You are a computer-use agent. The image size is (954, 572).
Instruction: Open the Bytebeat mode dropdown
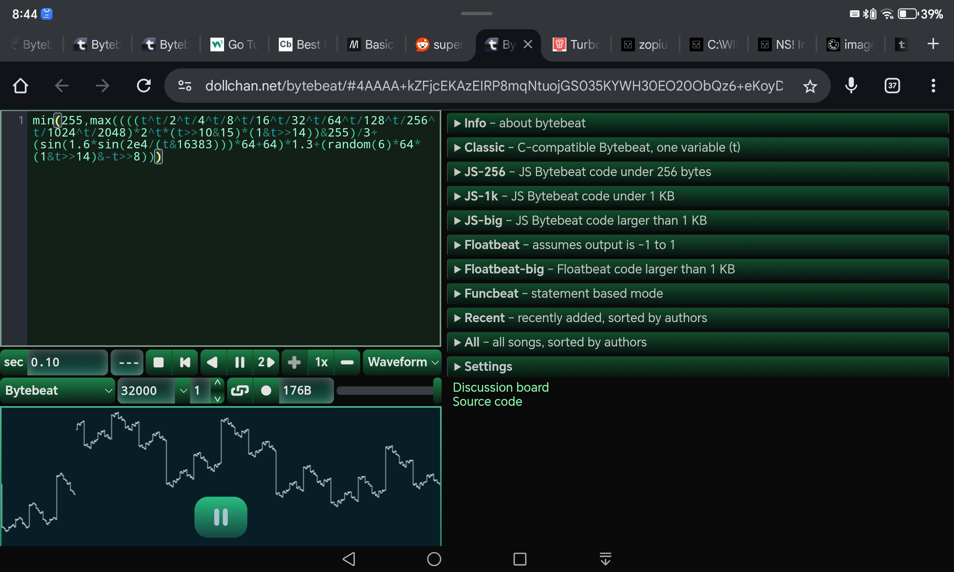[58, 391]
